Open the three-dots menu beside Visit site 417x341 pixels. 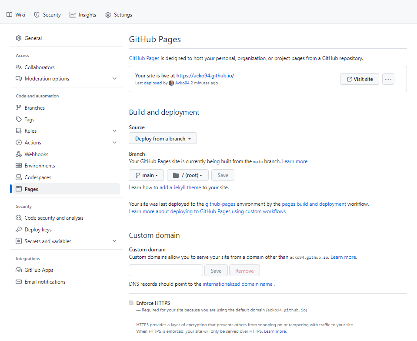(x=388, y=79)
